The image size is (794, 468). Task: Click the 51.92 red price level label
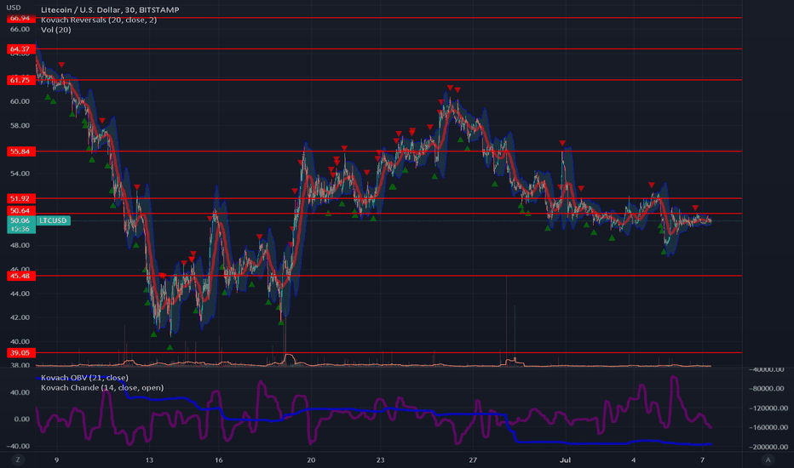point(20,198)
